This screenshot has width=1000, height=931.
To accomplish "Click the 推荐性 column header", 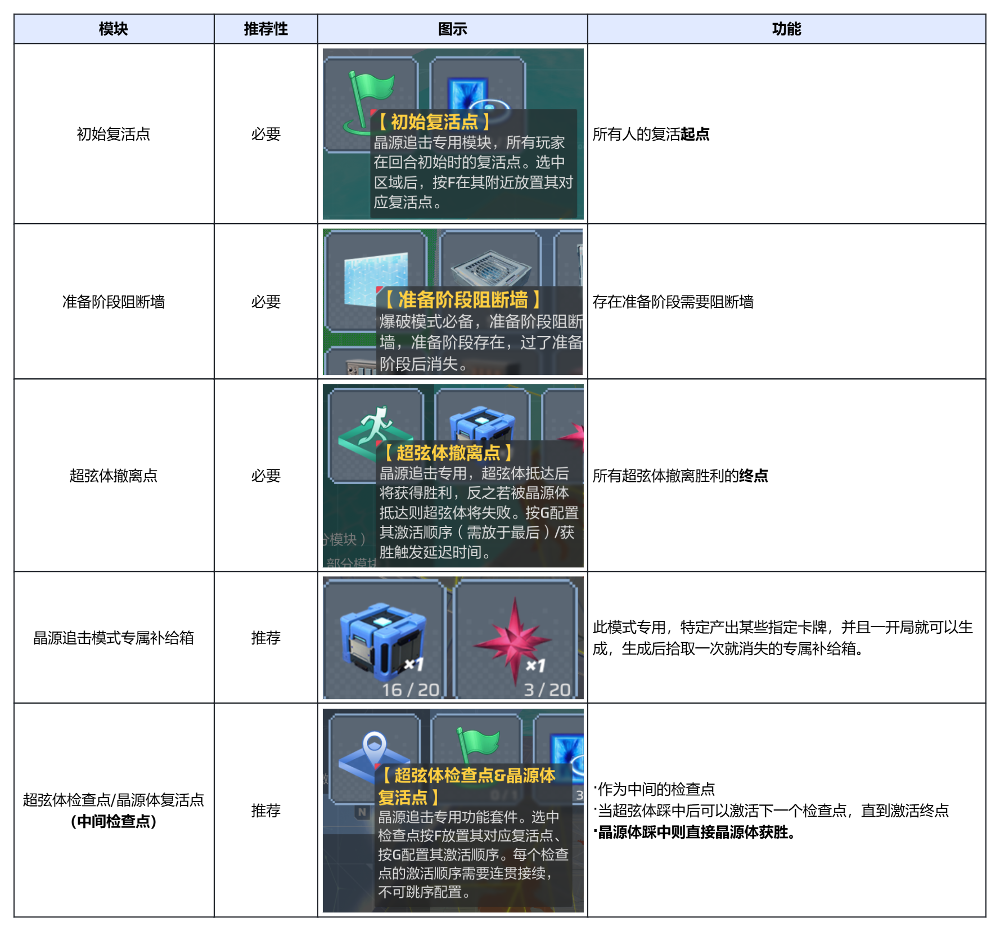I will [265, 29].
